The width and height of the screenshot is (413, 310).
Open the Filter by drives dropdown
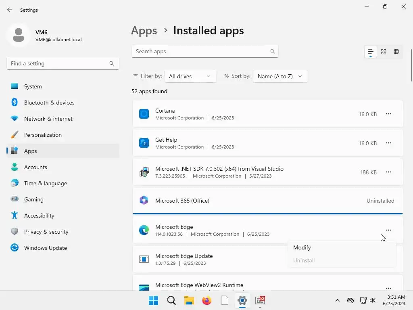coord(190,76)
